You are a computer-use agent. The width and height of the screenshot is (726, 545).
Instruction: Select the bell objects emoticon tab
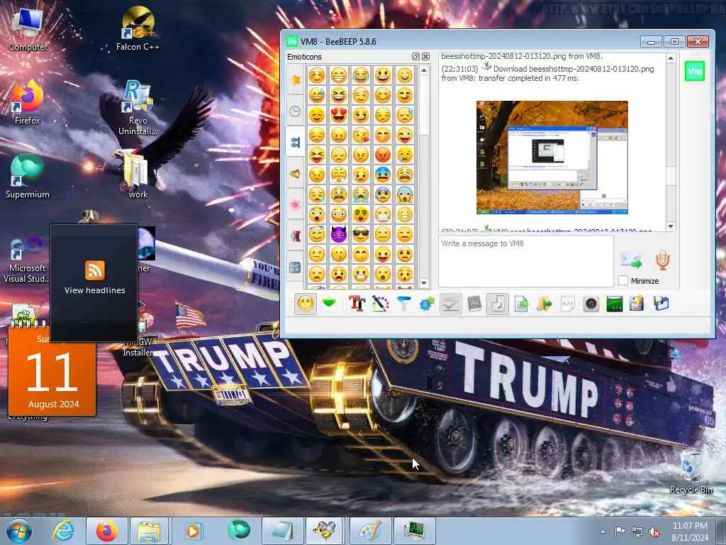click(296, 174)
